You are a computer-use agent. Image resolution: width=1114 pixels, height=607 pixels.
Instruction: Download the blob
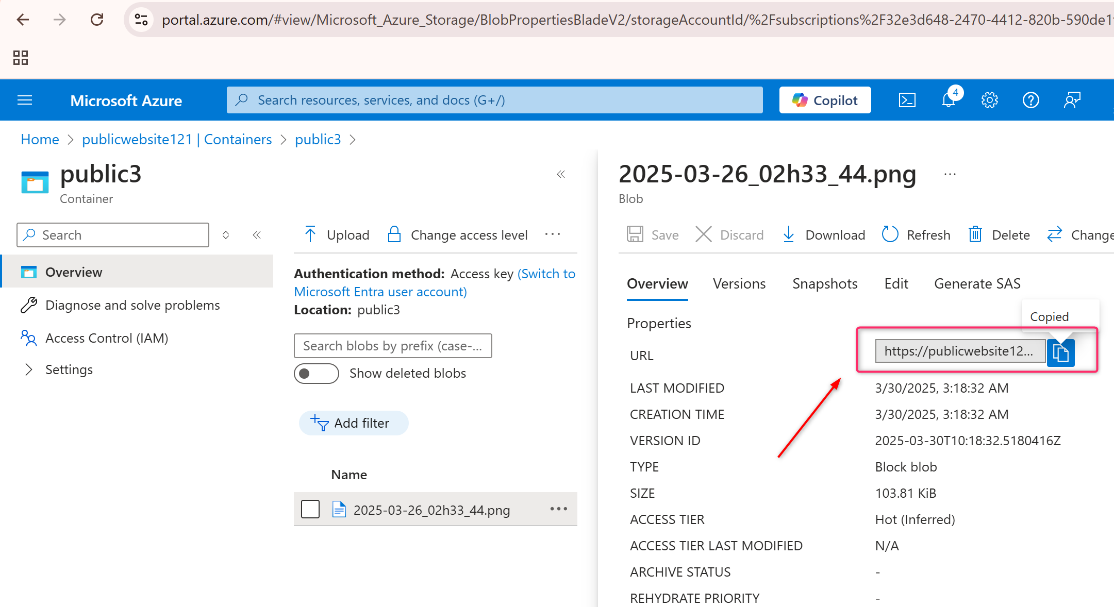click(824, 235)
